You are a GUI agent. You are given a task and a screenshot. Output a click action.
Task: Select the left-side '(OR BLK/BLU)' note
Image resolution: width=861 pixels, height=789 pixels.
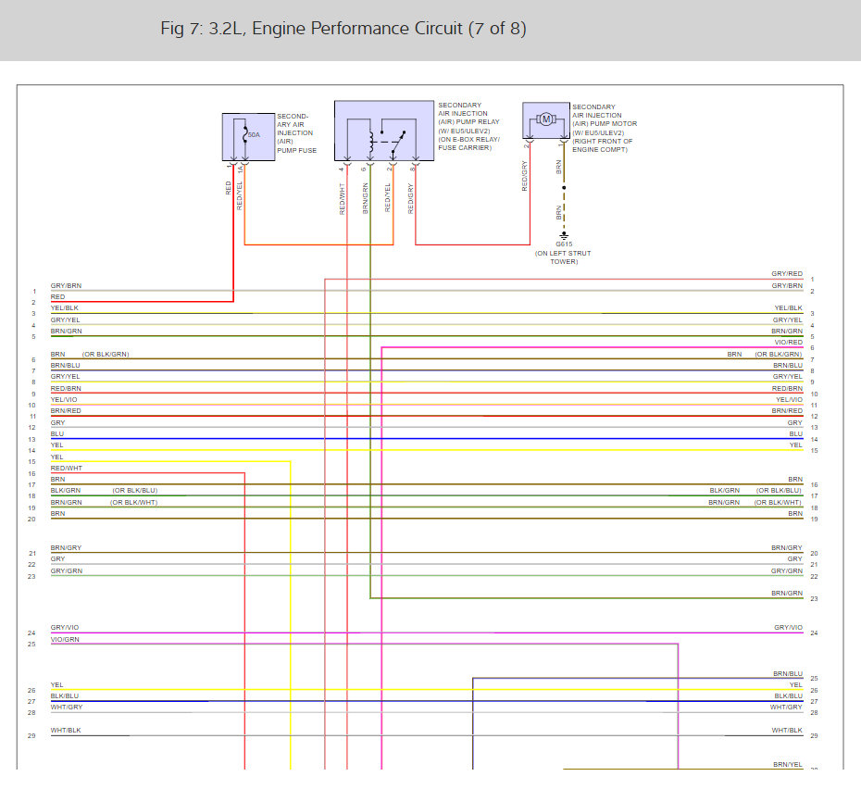click(x=135, y=490)
